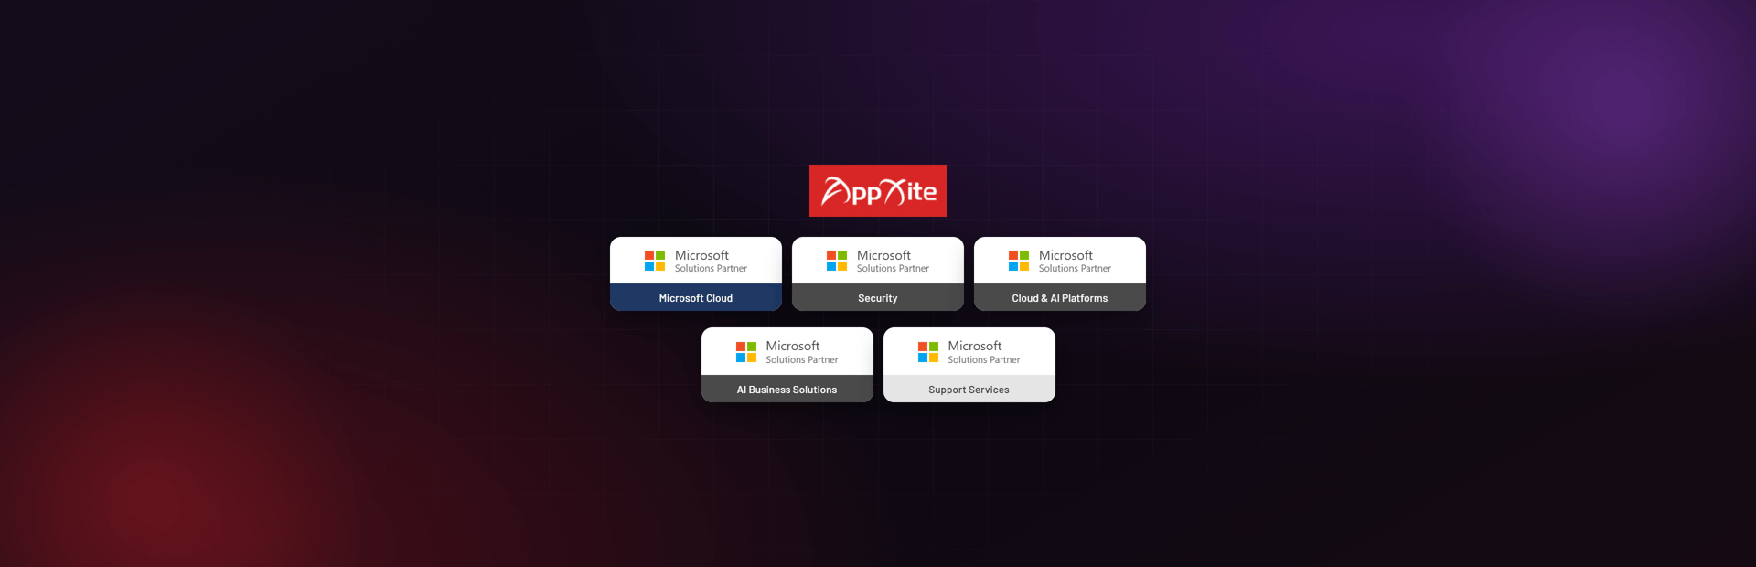
Task: Click 'Microsoft' wordmark on Microsoft Cloud badge
Action: (701, 255)
